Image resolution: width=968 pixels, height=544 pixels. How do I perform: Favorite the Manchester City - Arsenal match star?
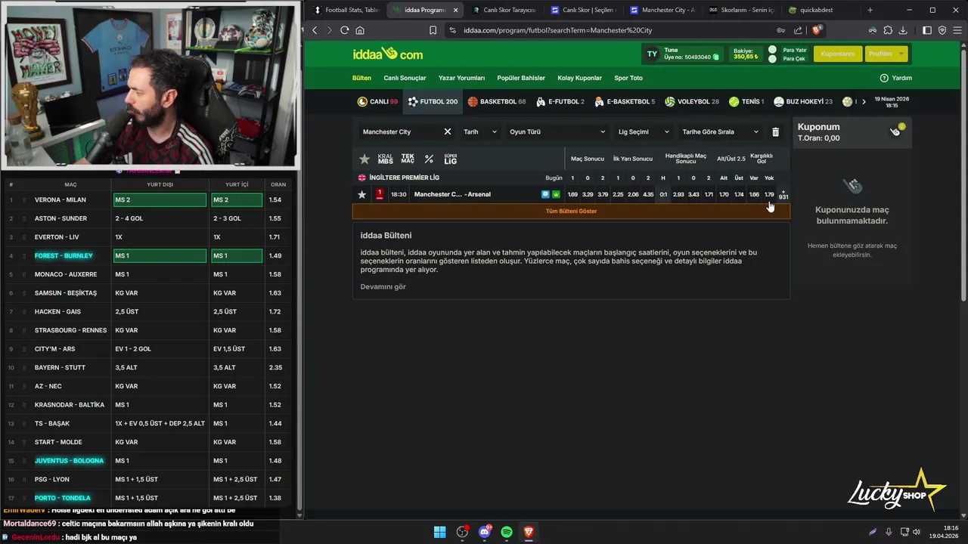362,194
